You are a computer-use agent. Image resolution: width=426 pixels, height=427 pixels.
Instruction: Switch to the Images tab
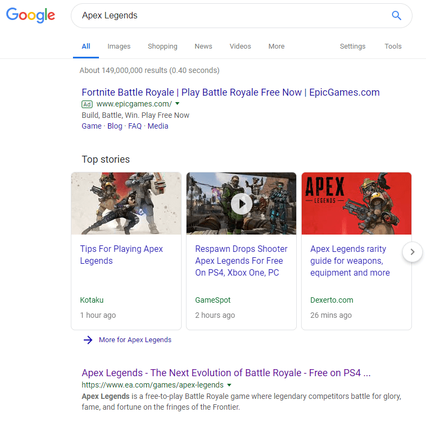(x=119, y=46)
